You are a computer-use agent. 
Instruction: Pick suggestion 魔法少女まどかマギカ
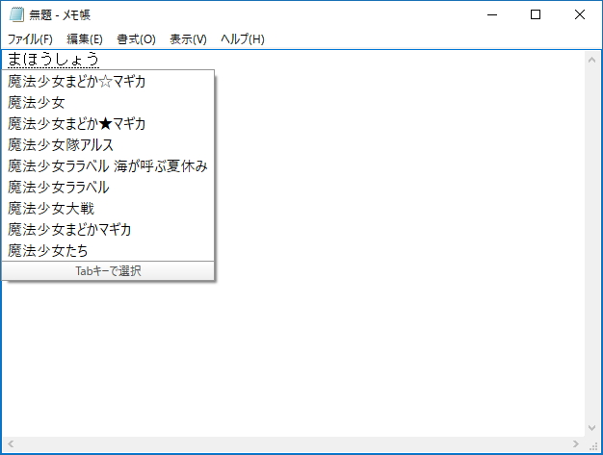pyautogui.click(x=108, y=229)
